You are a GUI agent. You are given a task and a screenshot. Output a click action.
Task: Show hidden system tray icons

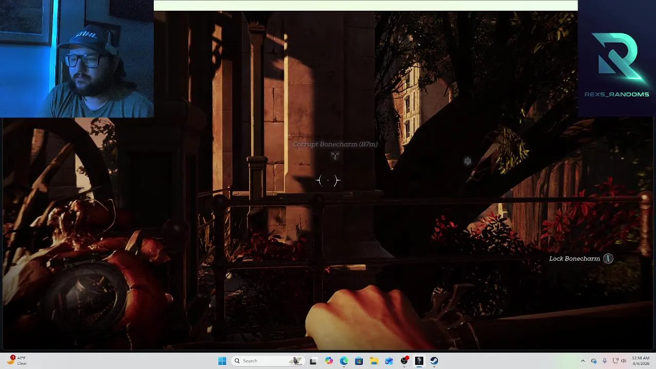[583, 361]
